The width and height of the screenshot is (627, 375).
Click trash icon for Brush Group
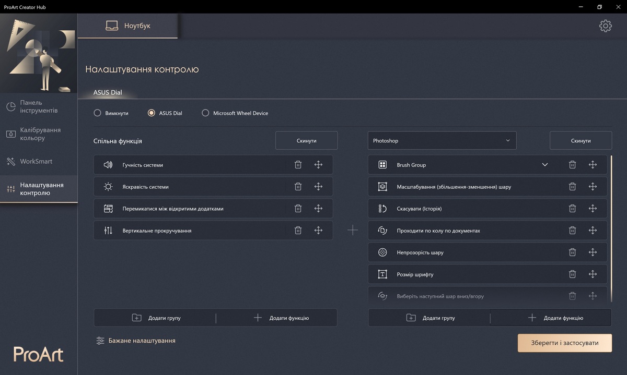[572, 165]
